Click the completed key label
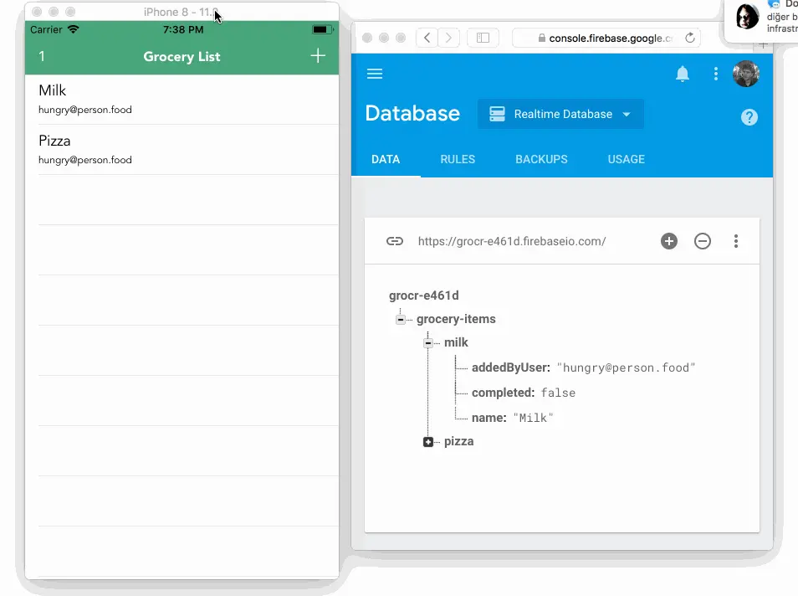This screenshot has height=596, width=798. click(x=503, y=393)
